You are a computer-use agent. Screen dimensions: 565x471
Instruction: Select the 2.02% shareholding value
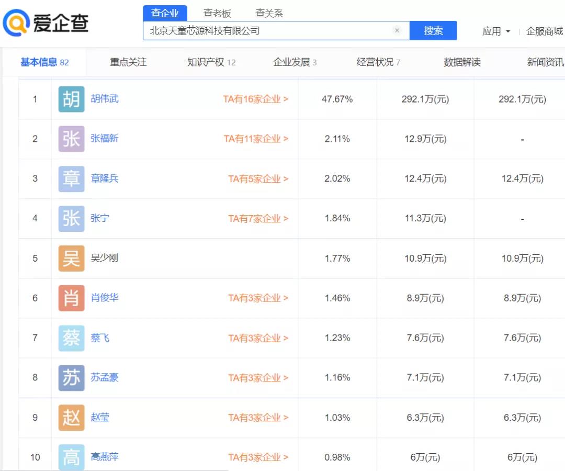337,179
